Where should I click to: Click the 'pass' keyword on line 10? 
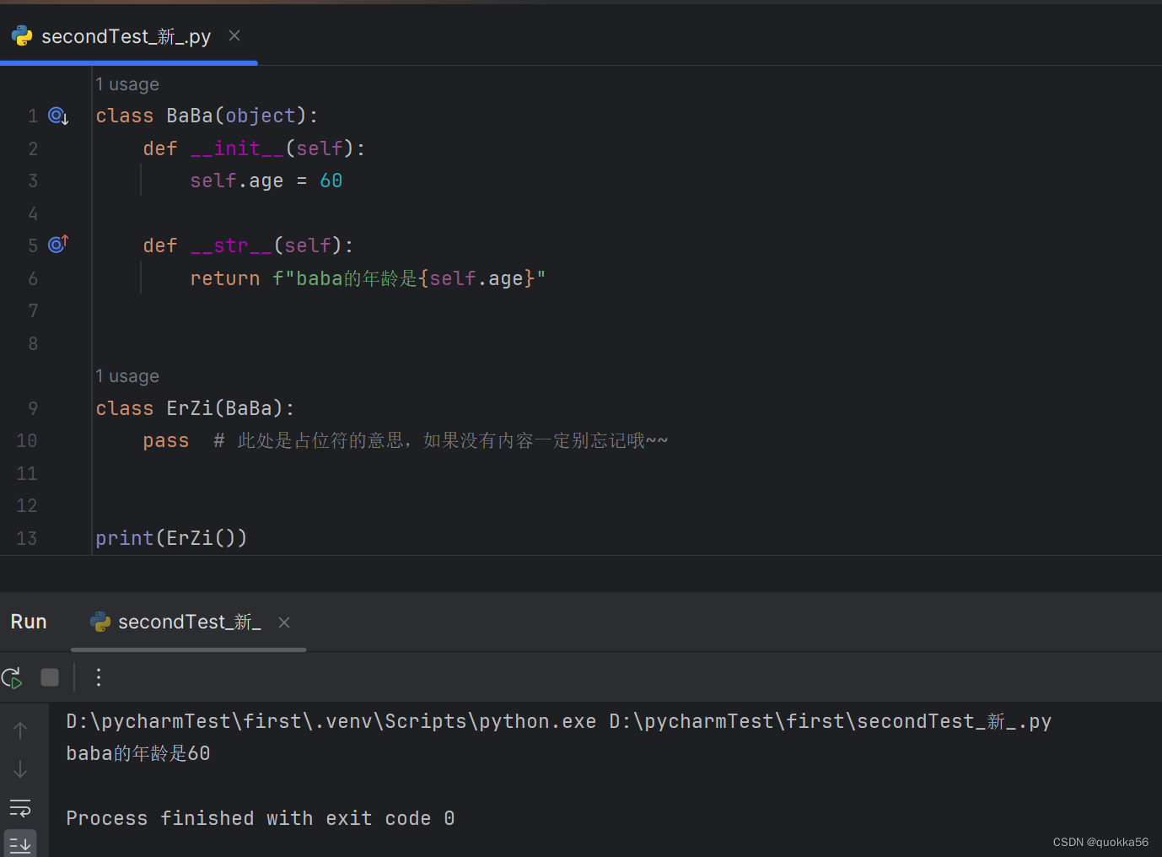tap(166, 440)
